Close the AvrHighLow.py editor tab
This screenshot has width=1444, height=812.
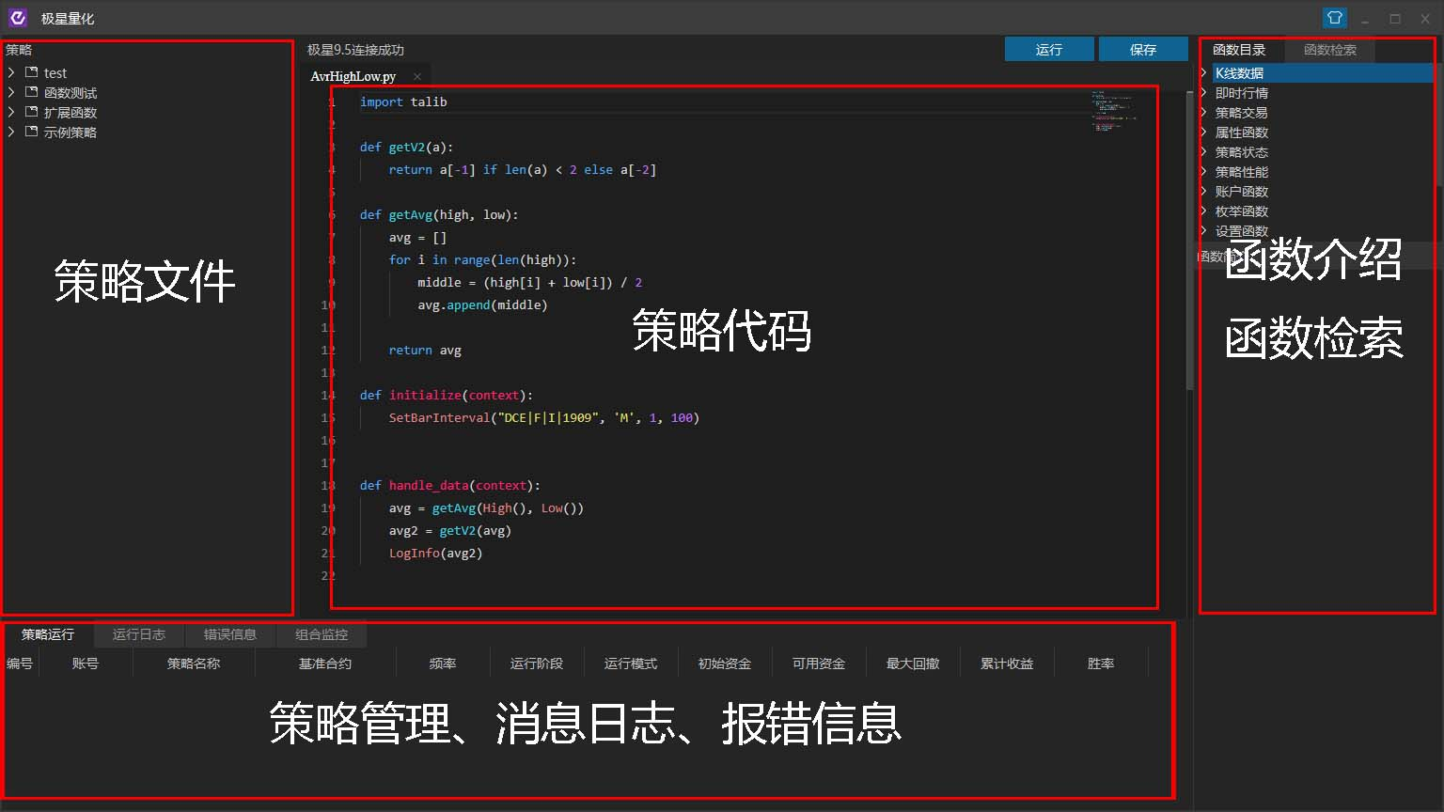pos(417,76)
